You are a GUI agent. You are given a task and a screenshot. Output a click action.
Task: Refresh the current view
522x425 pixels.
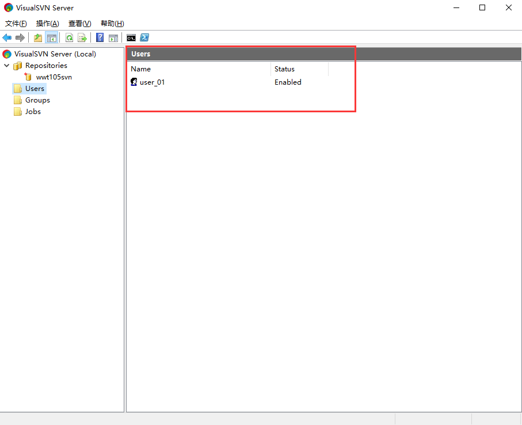[69, 38]
